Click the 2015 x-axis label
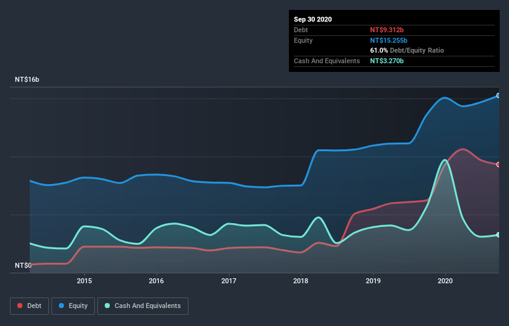 (x=84, y=281)
